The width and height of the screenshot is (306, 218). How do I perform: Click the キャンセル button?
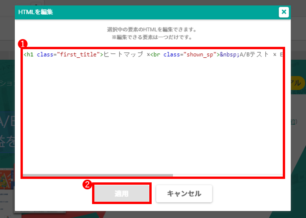[x=184, y=194]
